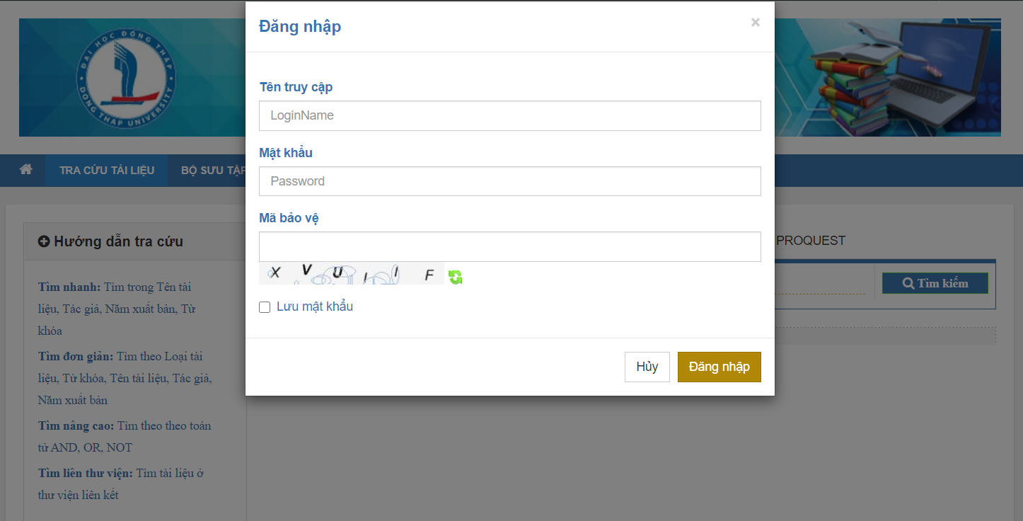Click the home icon in navigation bar
The image size is (1023, 521).
click(x=26, y=170)
